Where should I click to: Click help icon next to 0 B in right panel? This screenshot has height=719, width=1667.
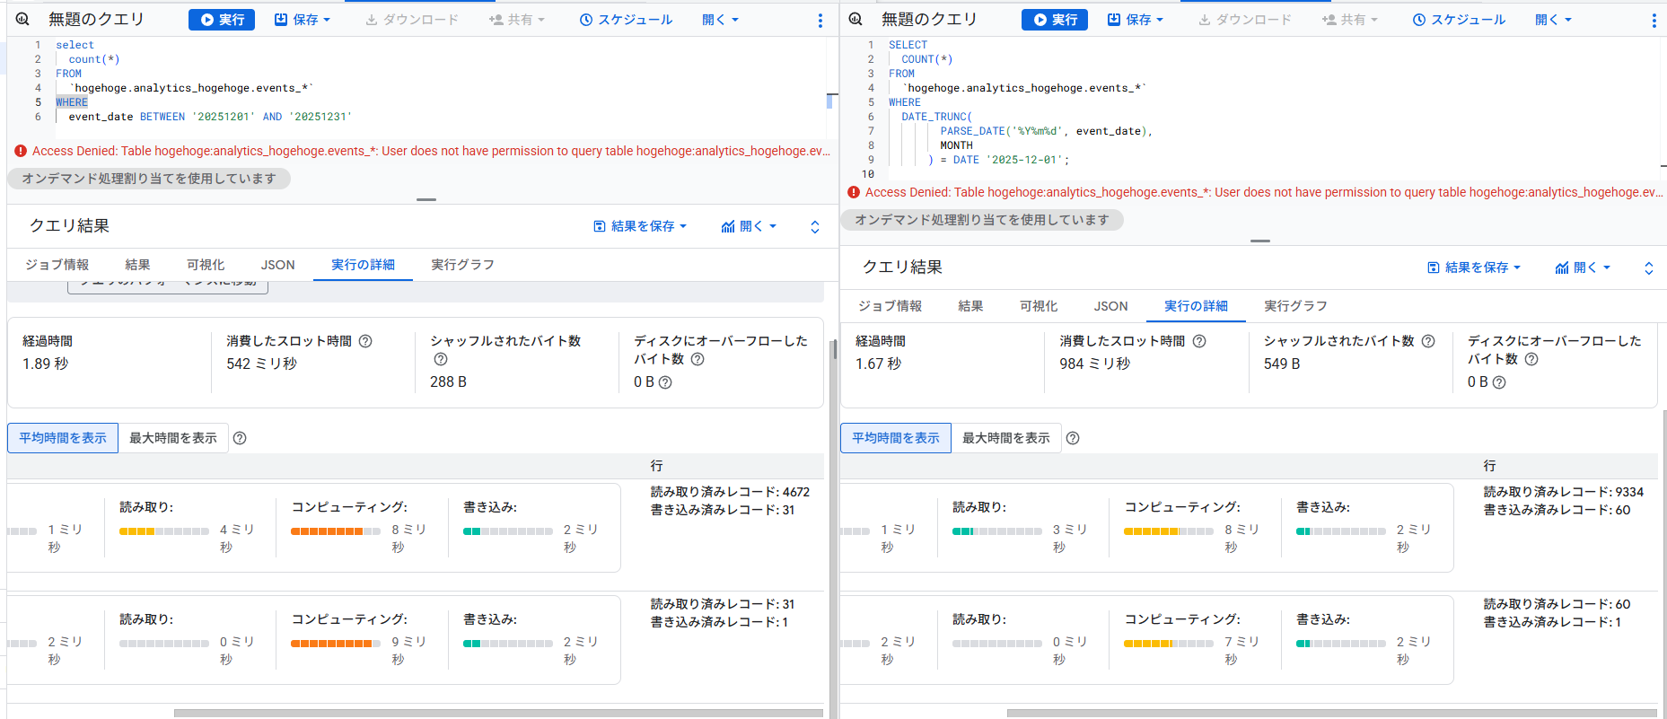pyautogui.click(x=1499, y=382)
